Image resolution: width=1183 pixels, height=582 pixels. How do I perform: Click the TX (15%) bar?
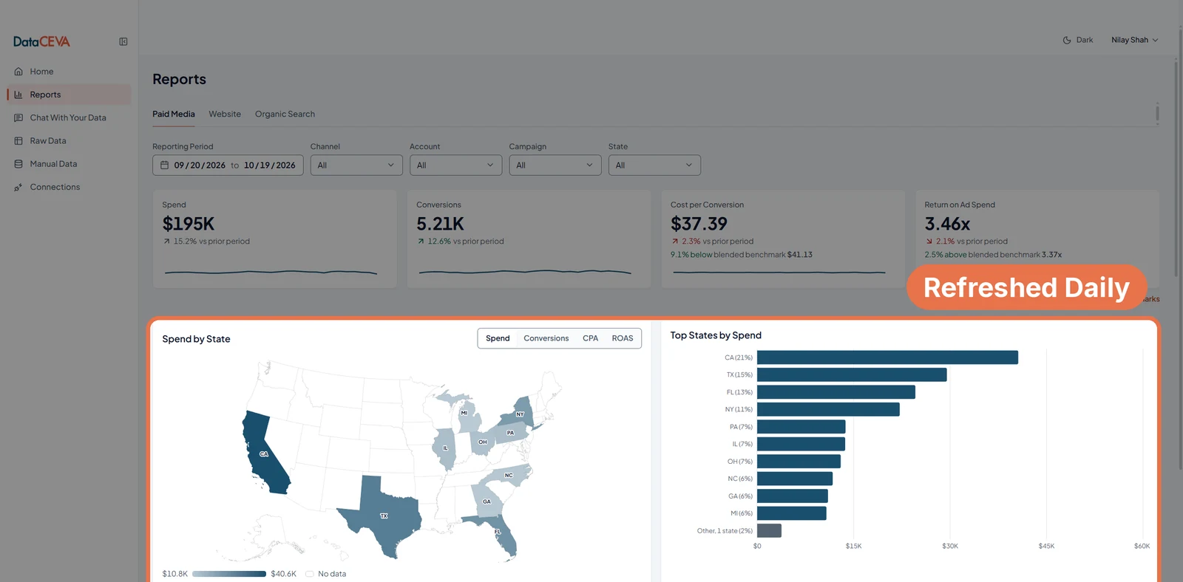tap(852, 375)
